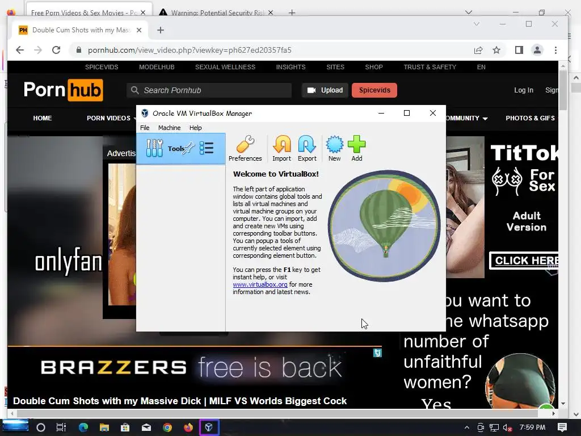Open File Explorer from taskbar

[x=104, y=427]
